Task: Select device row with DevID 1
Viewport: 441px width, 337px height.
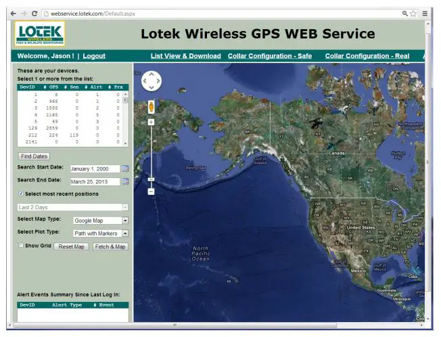Action: 70,95
